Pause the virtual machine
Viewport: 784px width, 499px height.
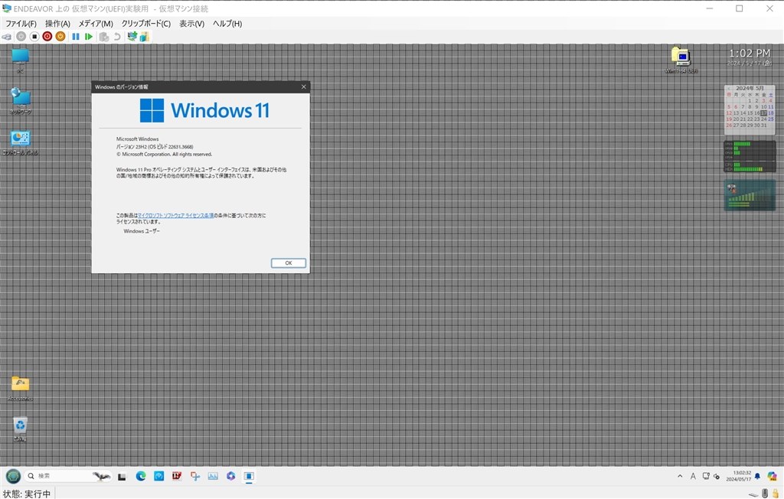(76, 37)
